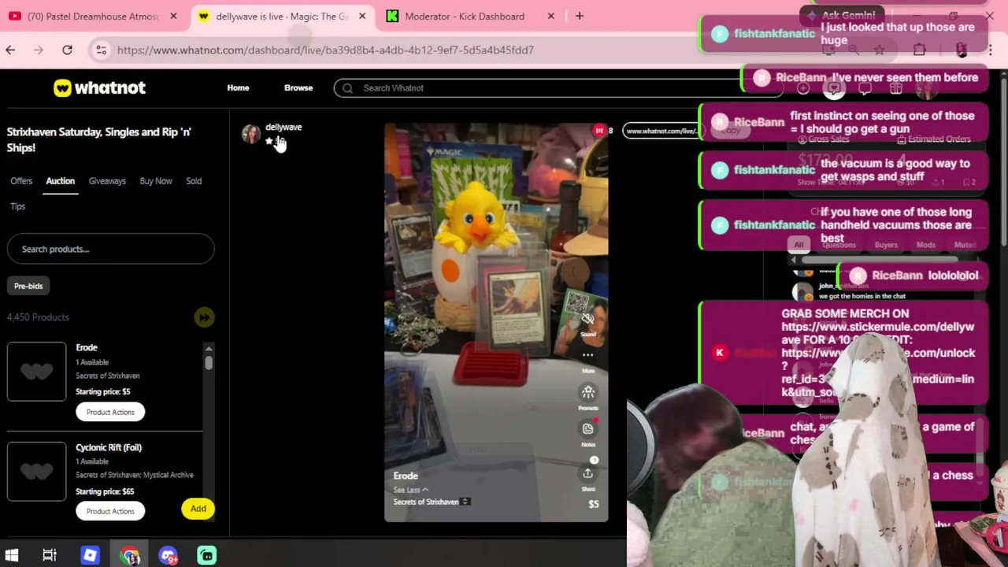Open the Browse page link
This screenshot has height=567, width=1008.
point(298,88)
